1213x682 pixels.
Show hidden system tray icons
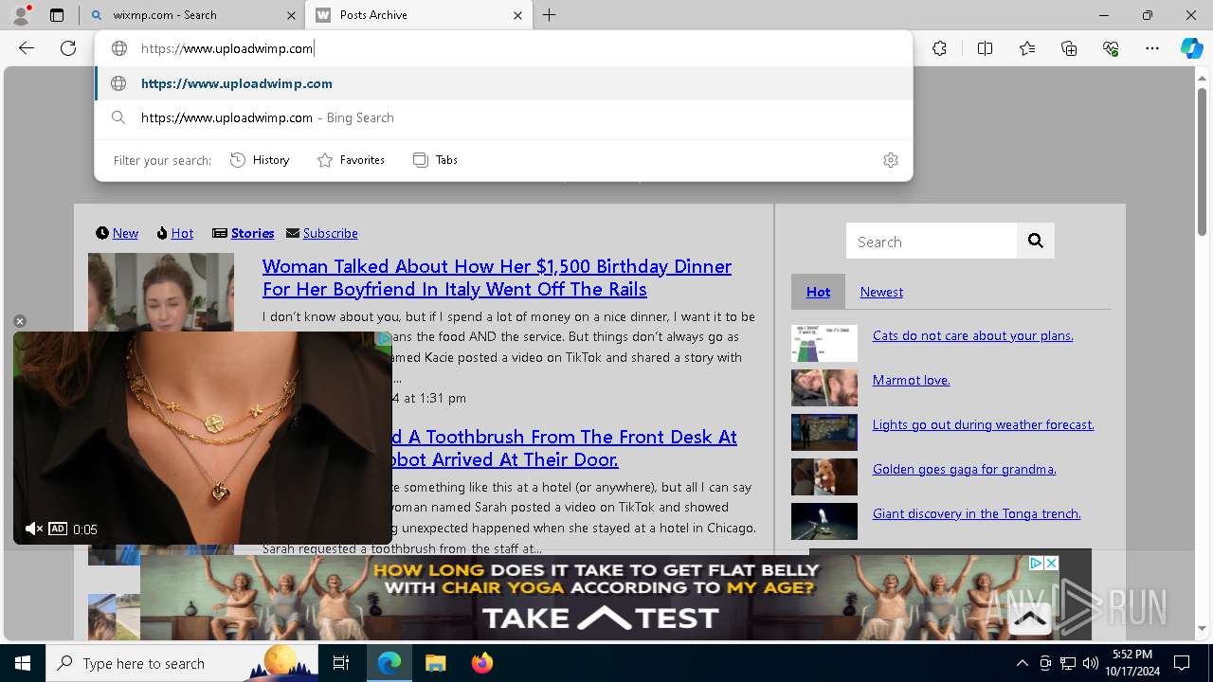(x=1022, y=663)
